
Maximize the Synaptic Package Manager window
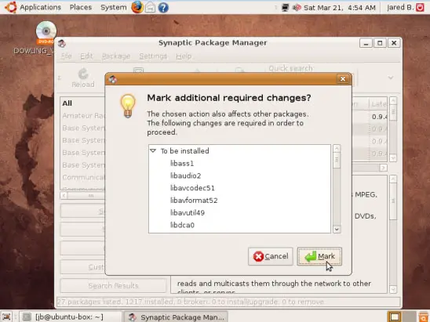click(380, 43)
